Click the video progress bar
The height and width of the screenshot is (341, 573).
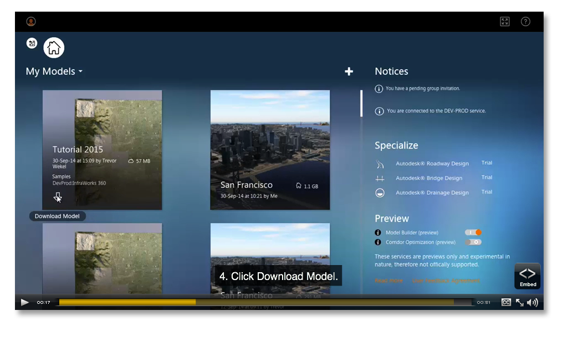[265, 302]
